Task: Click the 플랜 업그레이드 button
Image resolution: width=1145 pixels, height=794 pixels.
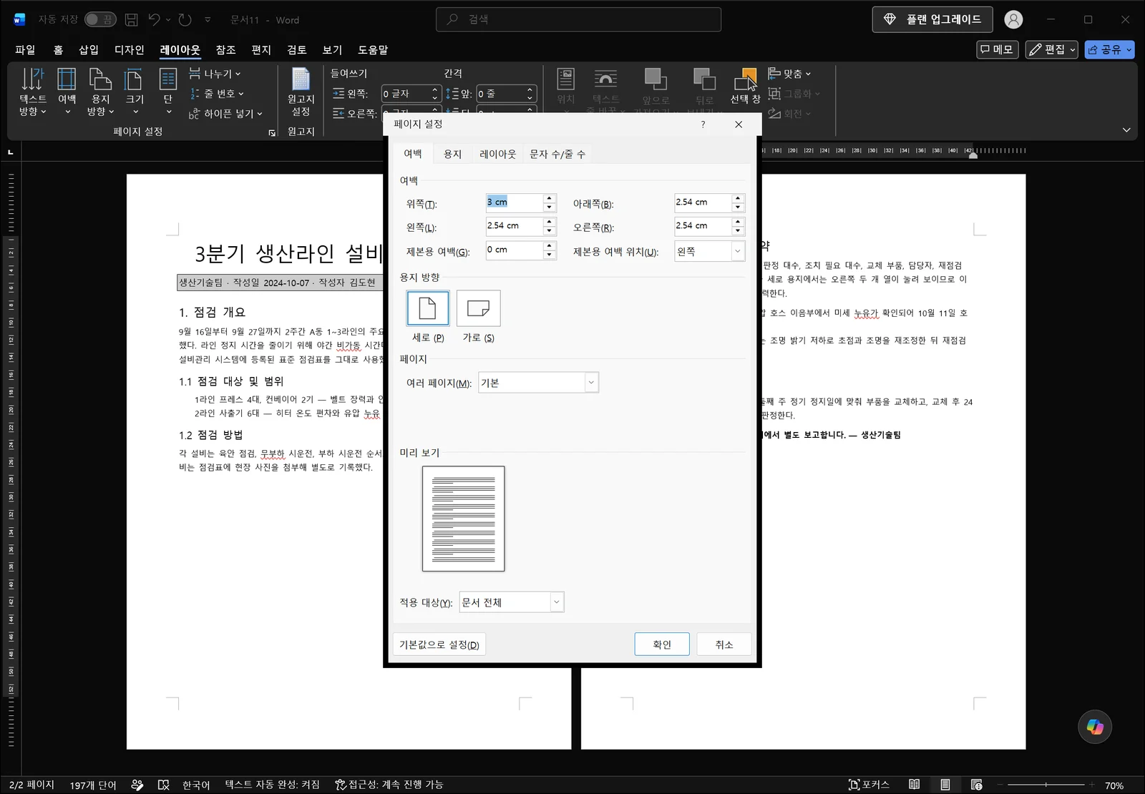Action: point(932,19)
